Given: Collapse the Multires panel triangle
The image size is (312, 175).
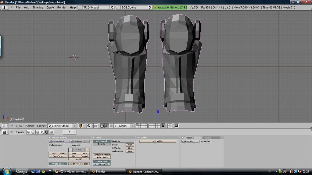Looking at the screenshot, I should 138,138.
